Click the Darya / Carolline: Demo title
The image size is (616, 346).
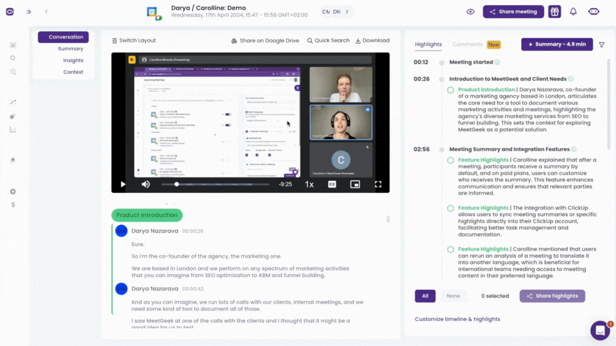click(x=208, y=8)
